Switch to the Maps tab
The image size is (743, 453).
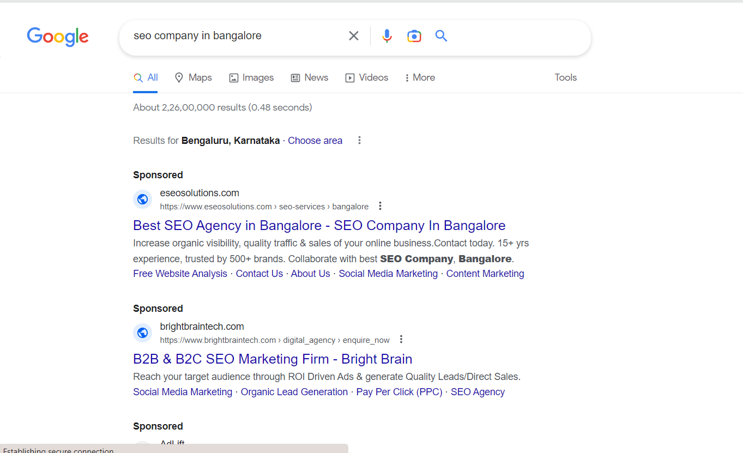193,77
